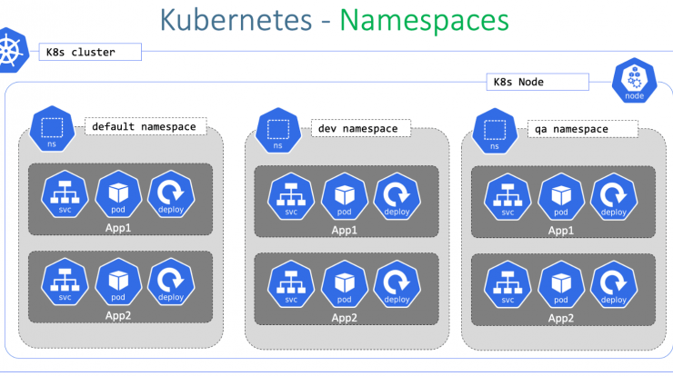
Task: Click 'App2' text in default namespace
Action: (x=118, y=315)
